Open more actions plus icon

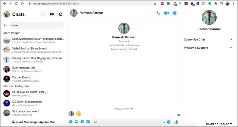pos(71,122)
